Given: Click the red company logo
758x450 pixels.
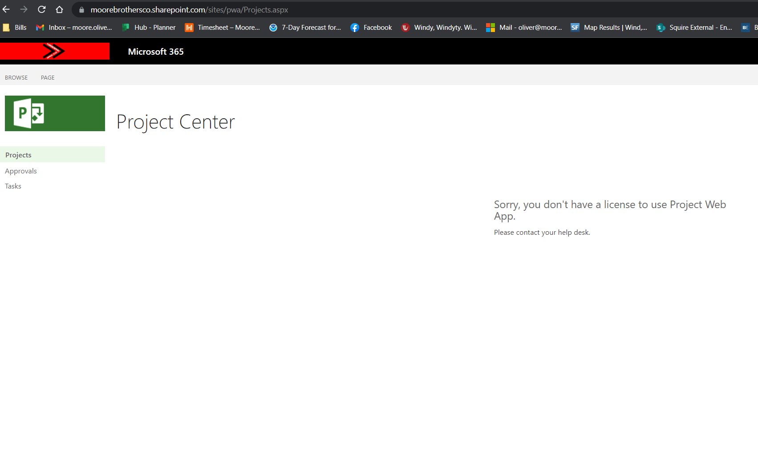Looking at the screenshot, I should (54, 51).
